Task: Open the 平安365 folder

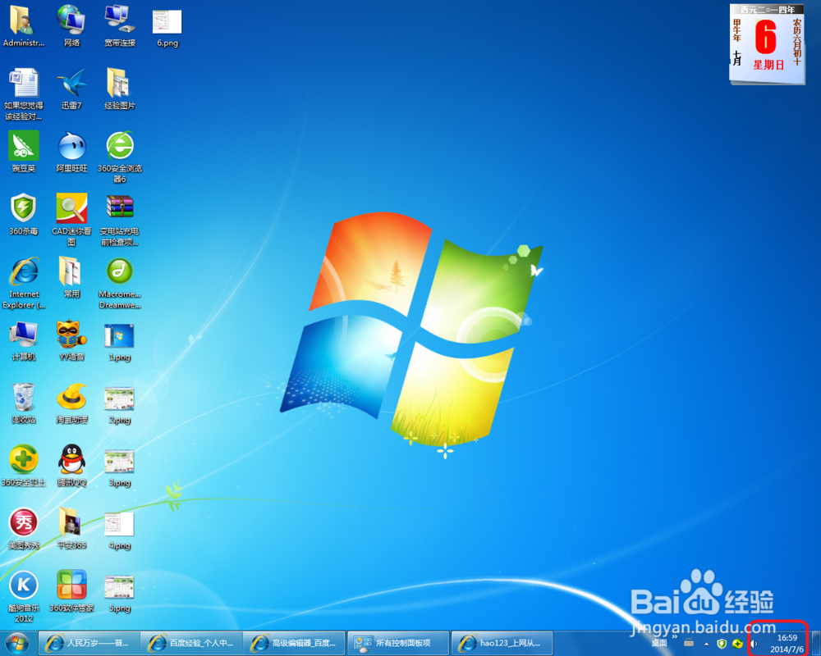Action: click(71, 528)
